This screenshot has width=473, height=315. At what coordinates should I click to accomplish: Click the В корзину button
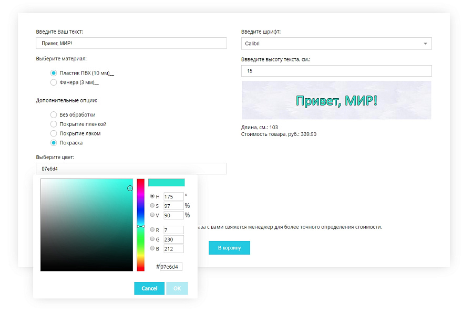(x=229, y=248)
